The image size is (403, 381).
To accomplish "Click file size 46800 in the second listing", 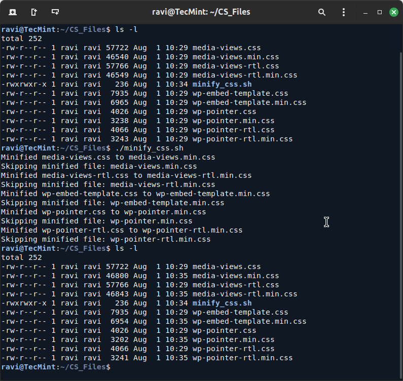I will (117, 276).
